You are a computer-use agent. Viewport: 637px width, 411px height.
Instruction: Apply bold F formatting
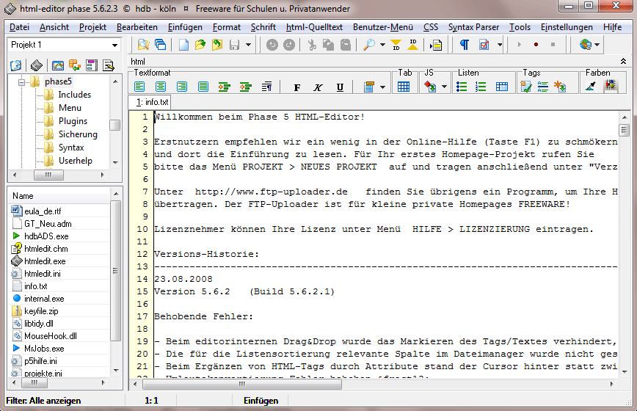click(x=297, y=87)
